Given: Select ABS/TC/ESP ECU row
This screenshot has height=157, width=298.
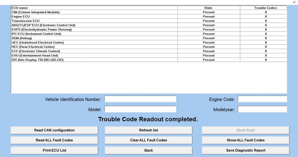Looking at the screenshot, I should 149,25.
